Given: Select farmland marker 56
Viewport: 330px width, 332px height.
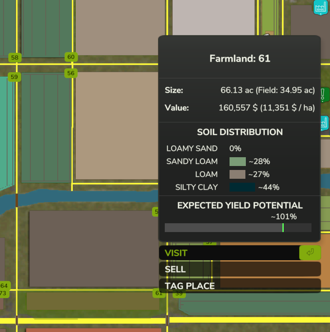Looking at the screenshot, I should (71, 73).
